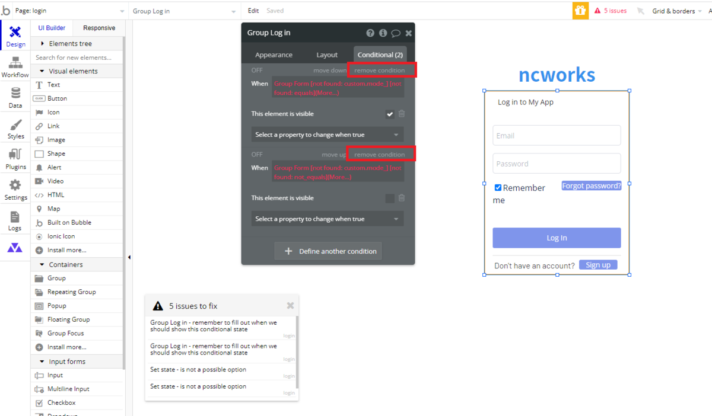Viewport: 712px width, 416px height.
Task: Open the Settings section
Action: [x=15, y=190]
